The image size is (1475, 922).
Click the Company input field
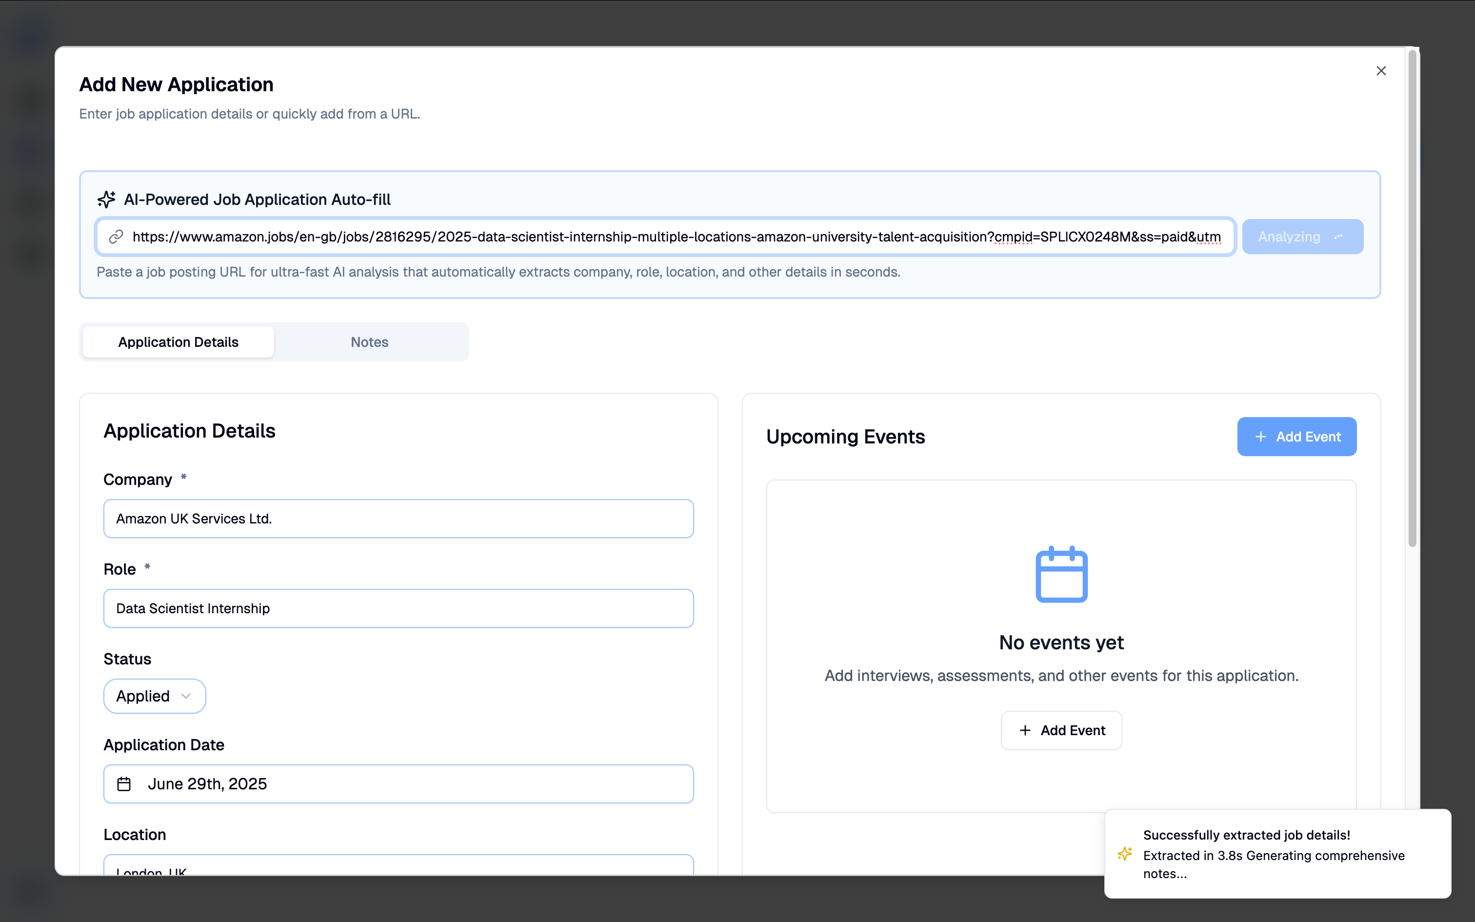tap(398, 518)
